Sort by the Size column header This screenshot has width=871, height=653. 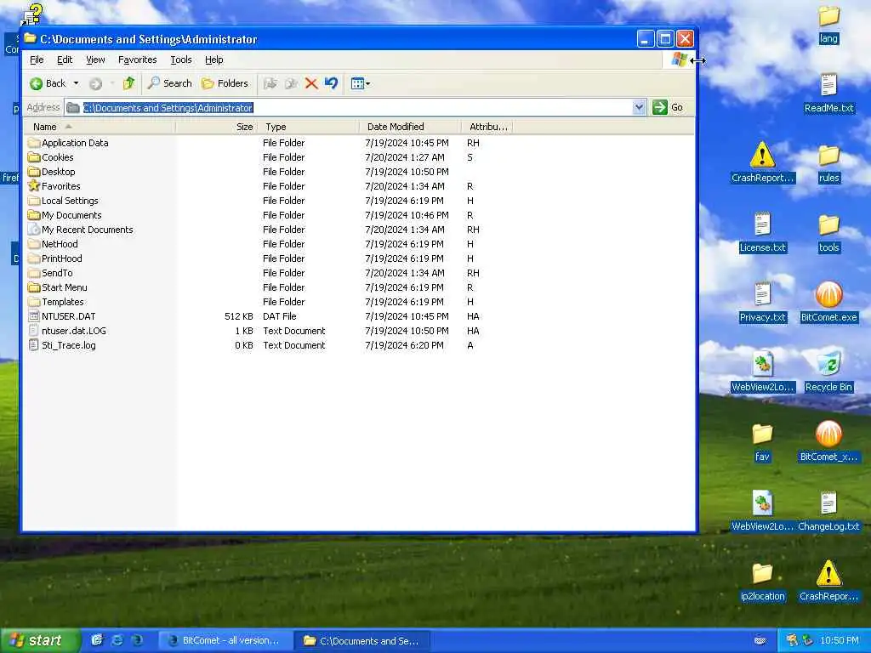point(217,127)
